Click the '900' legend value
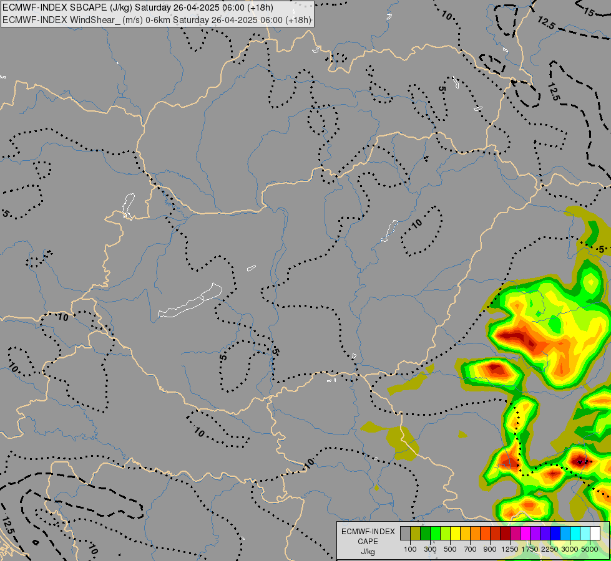The image size is (611, 561). tap(490, 549)
